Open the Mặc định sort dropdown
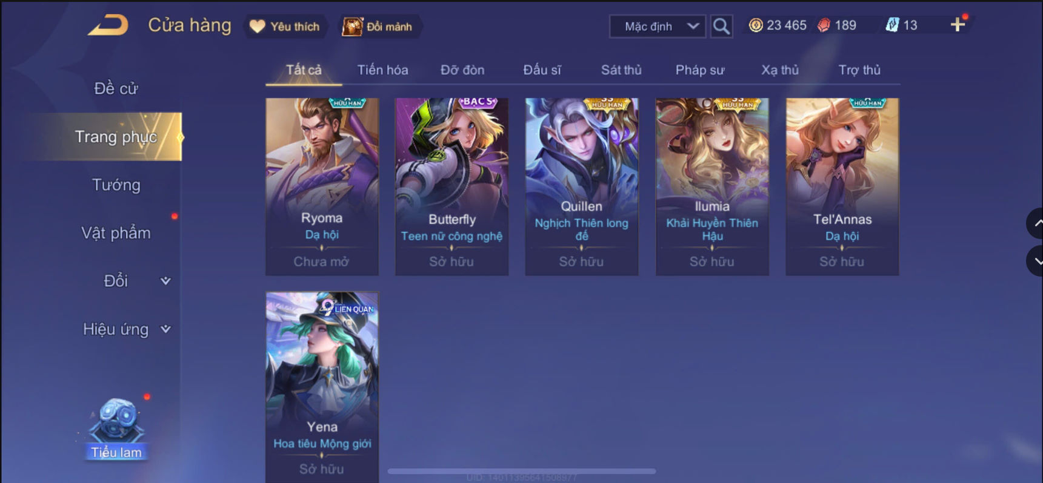Viewport: 1043px width, 483px height. [658, 26]
